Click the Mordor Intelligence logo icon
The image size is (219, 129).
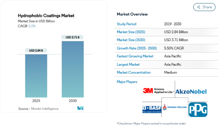[80, 108]
